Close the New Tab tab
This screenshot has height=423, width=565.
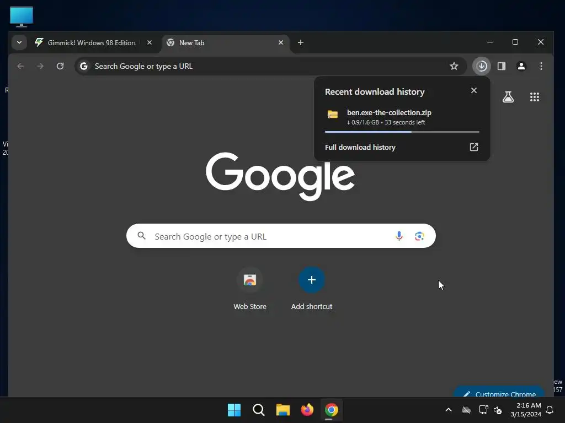coord(281,43)
